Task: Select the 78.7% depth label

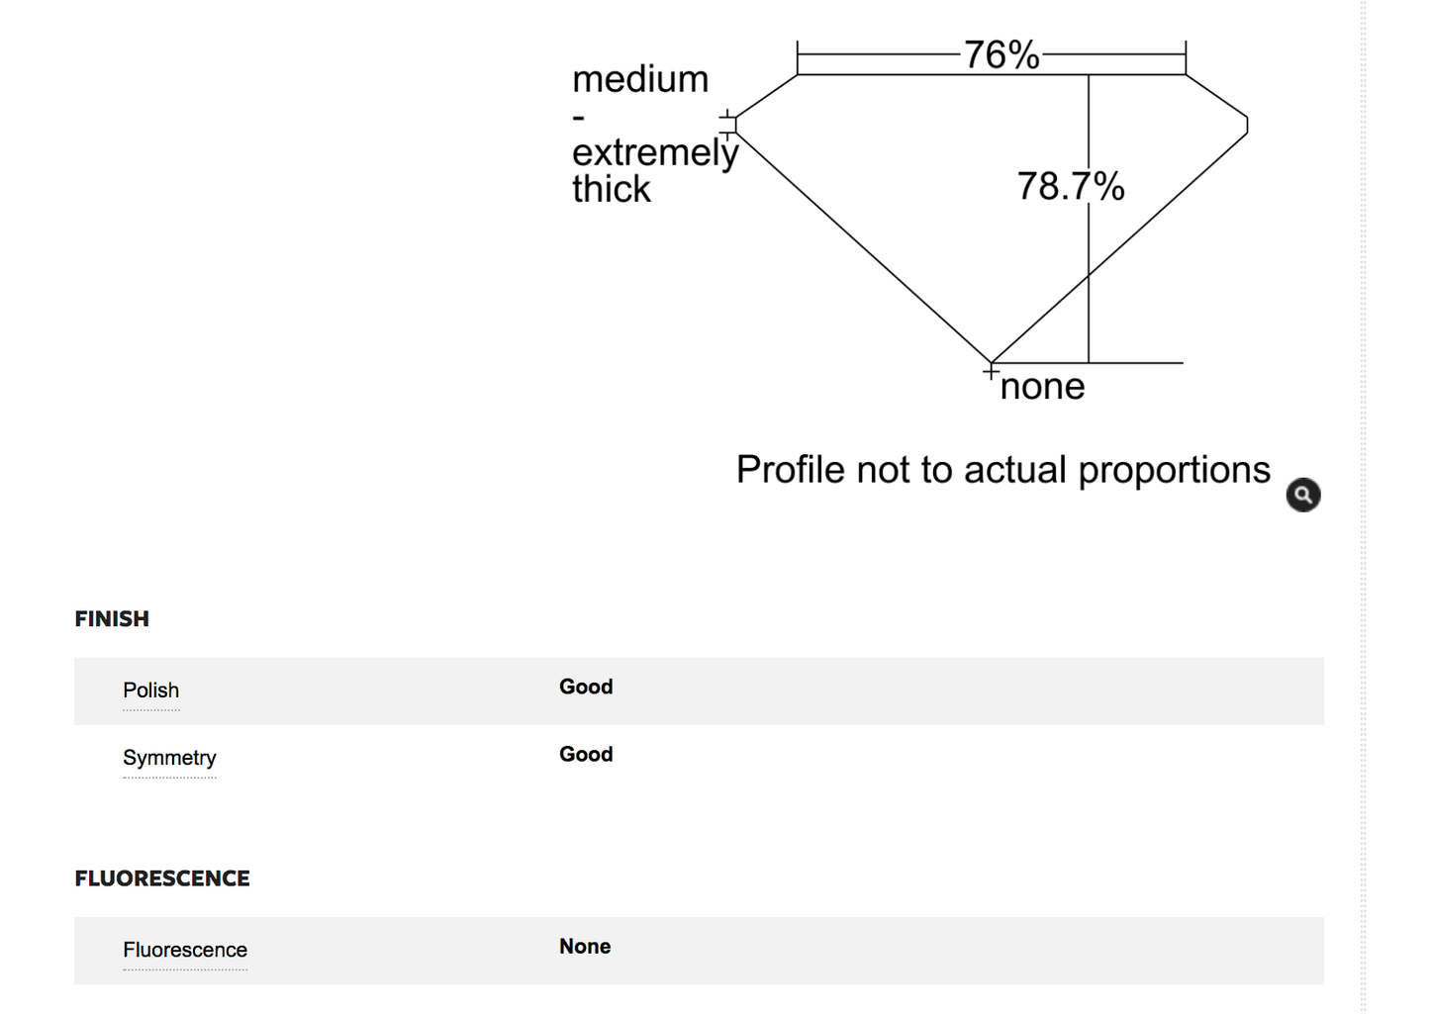Action: coord(1071,186)
